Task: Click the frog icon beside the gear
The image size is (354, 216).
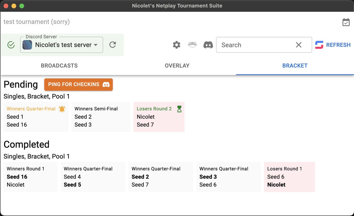Action: click(192, 45)
